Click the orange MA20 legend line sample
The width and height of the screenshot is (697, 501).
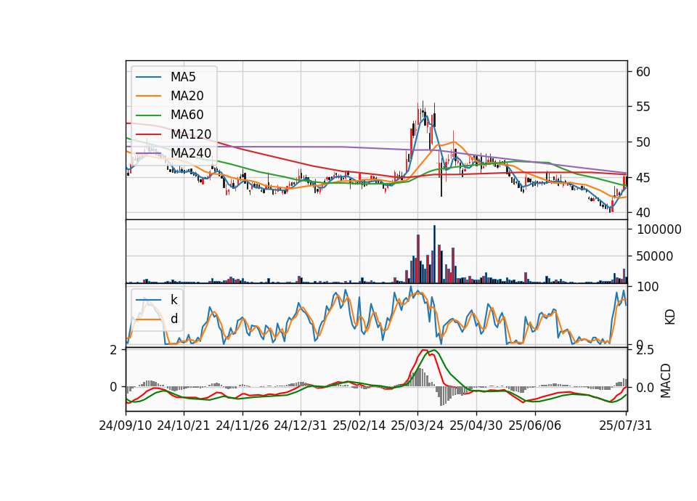click(x=148, y=97)
